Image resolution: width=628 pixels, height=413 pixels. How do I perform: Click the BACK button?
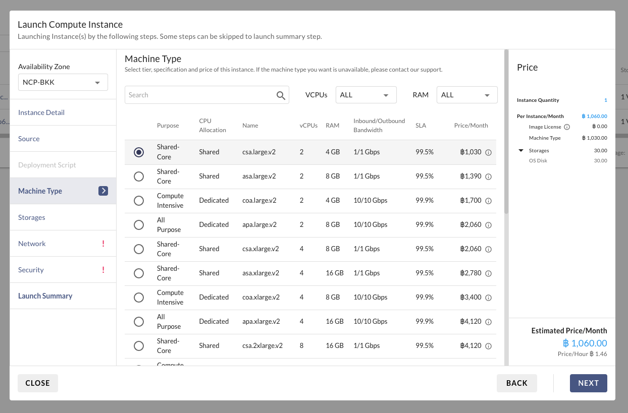pos(516,383)
